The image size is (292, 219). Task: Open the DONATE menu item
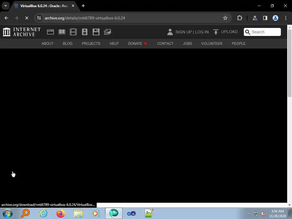click(x=137, y=44)
